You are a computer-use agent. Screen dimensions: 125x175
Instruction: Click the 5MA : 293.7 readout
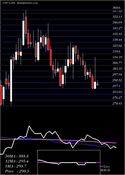[16, 166]
